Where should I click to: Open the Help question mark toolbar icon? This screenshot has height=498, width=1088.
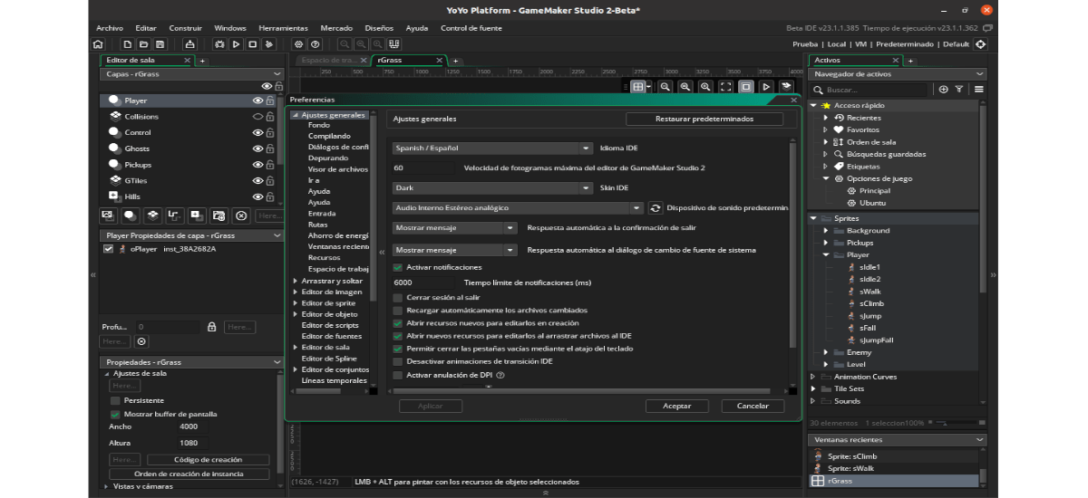pos(315,43)
